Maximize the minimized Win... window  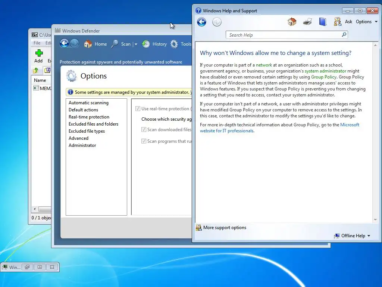click(40, 267)
